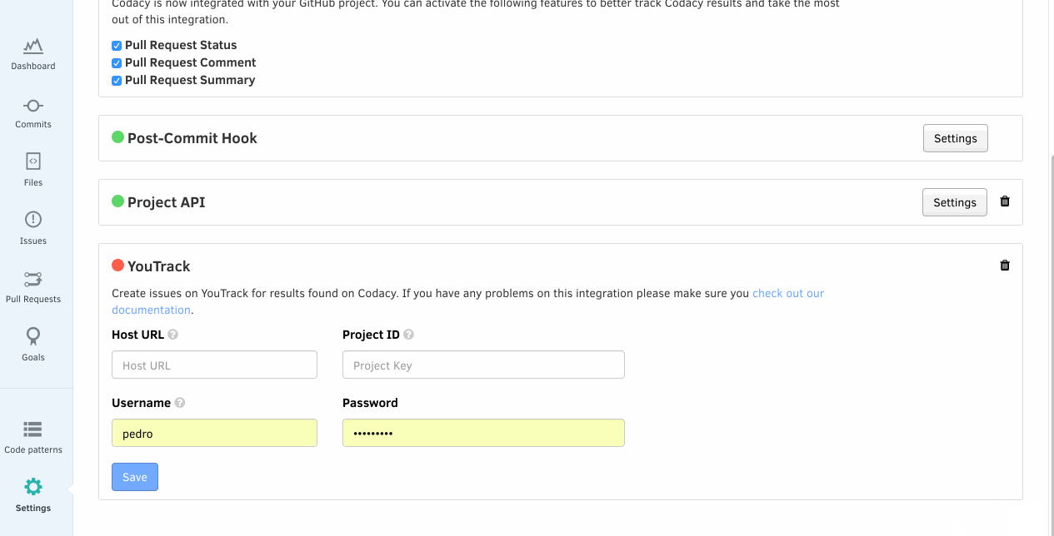Open Settings for Project API
Viewport: 1054px width, 536px height.
pyautogui.click(x=954, y=202)
